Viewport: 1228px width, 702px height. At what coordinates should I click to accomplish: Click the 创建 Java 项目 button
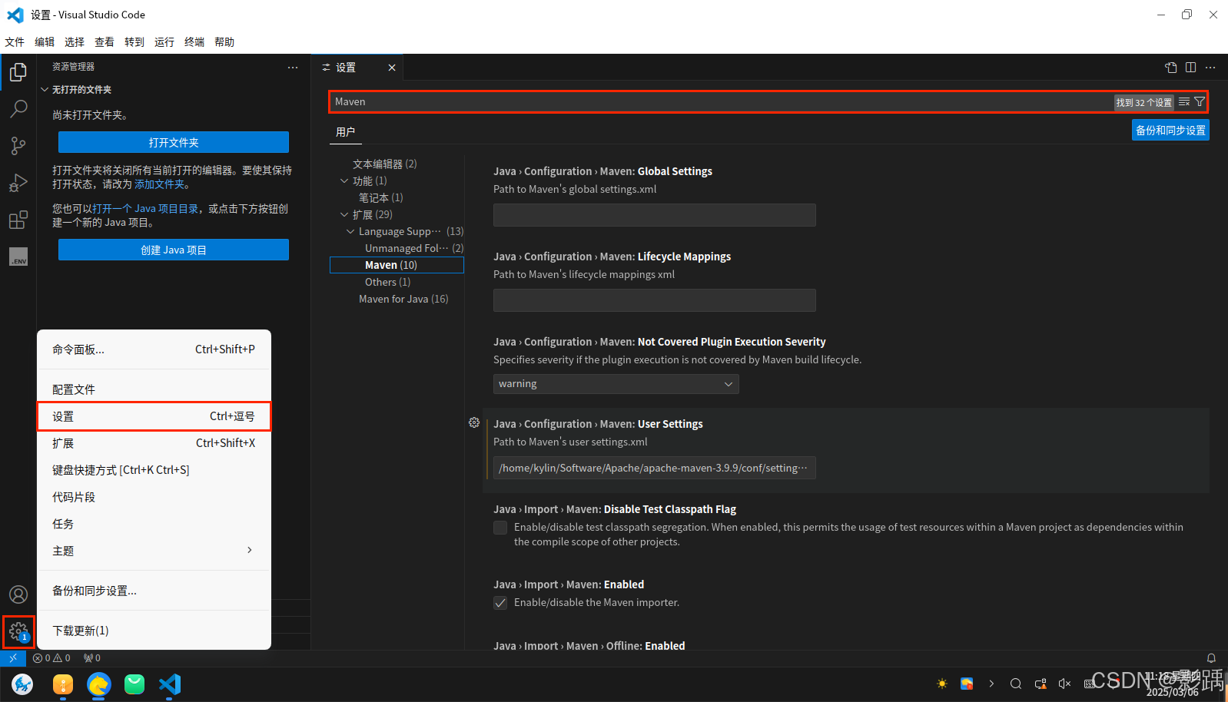pos(174,250)
